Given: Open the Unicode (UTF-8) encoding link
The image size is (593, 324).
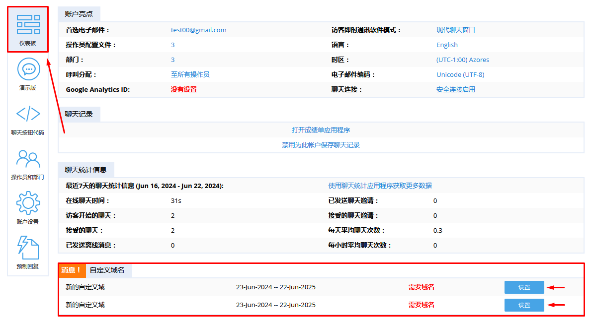Looking at the screenshot, I should (x=459, y=74).
